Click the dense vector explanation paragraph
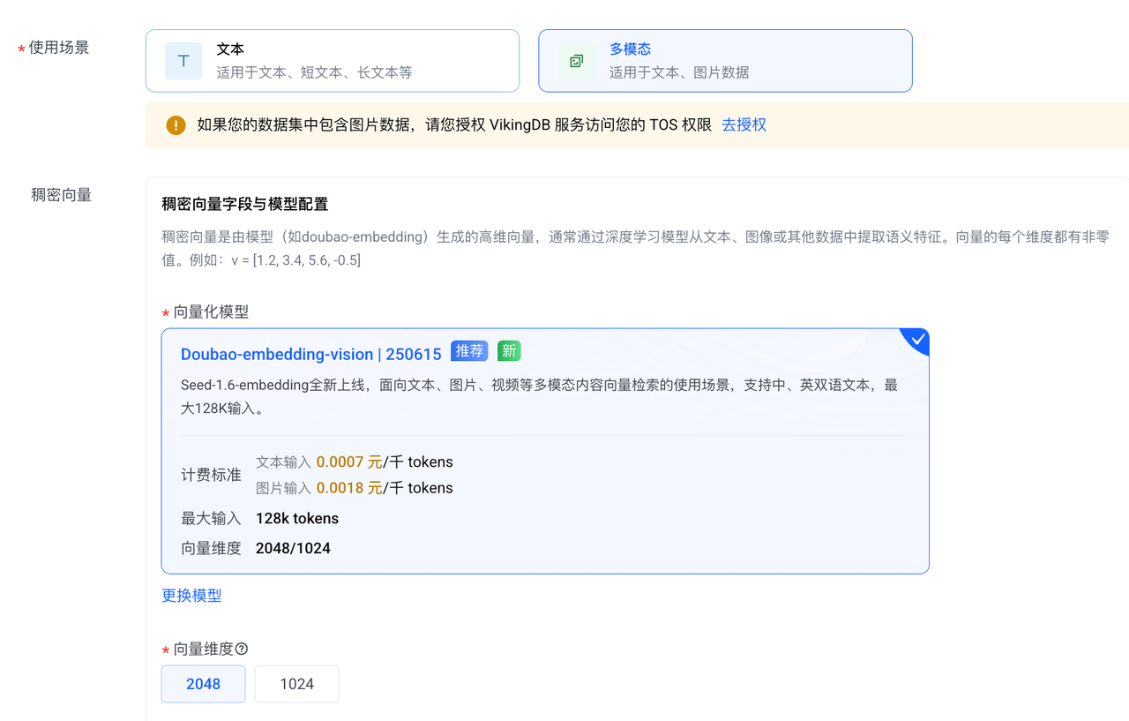 click(x=635, y=248)
